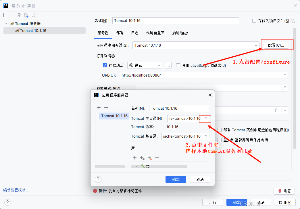The image size is (300, 209).
Task: Remove server with minus in 应用程序服务器 dialog
Action: coord(106,108)
